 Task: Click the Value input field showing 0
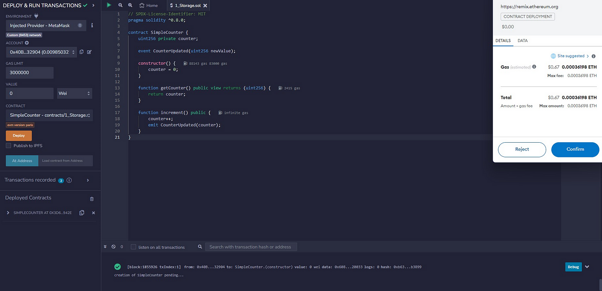pyautogui.click(x=30, y=93)
